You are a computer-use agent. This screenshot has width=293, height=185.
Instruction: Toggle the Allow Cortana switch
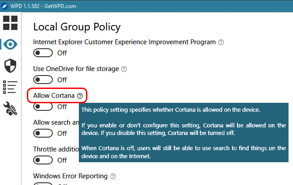43,107
